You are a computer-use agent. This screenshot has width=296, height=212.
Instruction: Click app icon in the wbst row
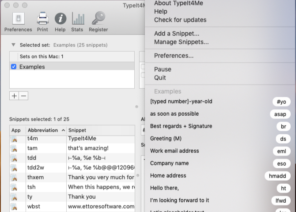14,207
